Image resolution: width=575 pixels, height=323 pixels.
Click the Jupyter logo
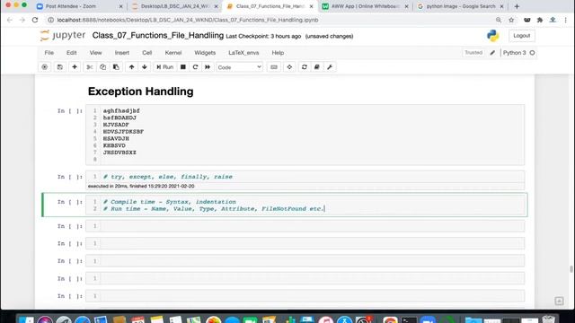click(x=63, y=36)
